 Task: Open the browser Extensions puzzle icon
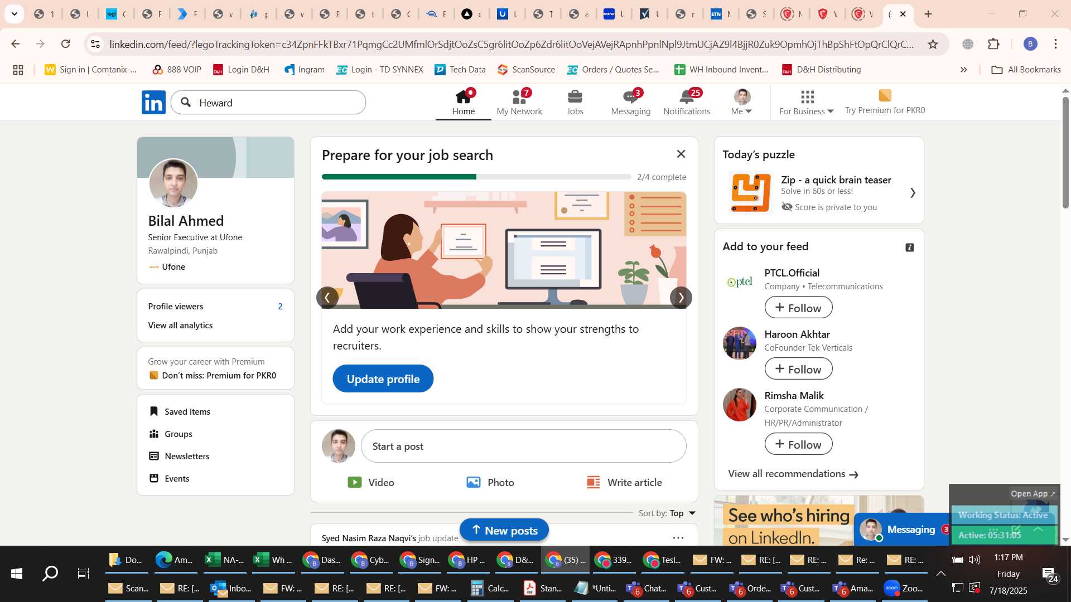coord(993,44)
